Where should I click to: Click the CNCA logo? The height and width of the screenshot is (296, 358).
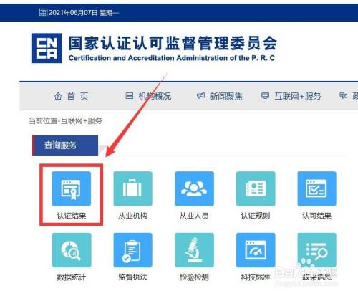47,48
